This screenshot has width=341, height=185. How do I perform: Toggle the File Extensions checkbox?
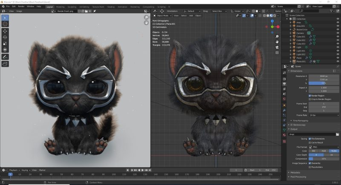click(310, 139)
